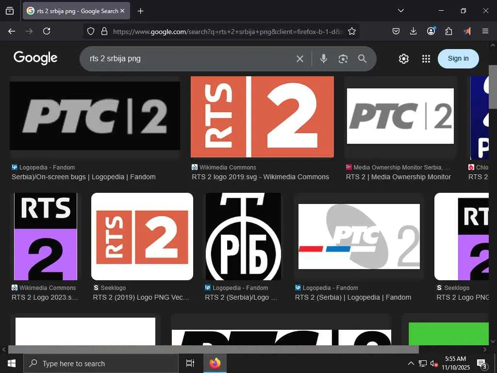Focus the Firefox address bar URL
The image size is (497, 373).
(228, 32)
